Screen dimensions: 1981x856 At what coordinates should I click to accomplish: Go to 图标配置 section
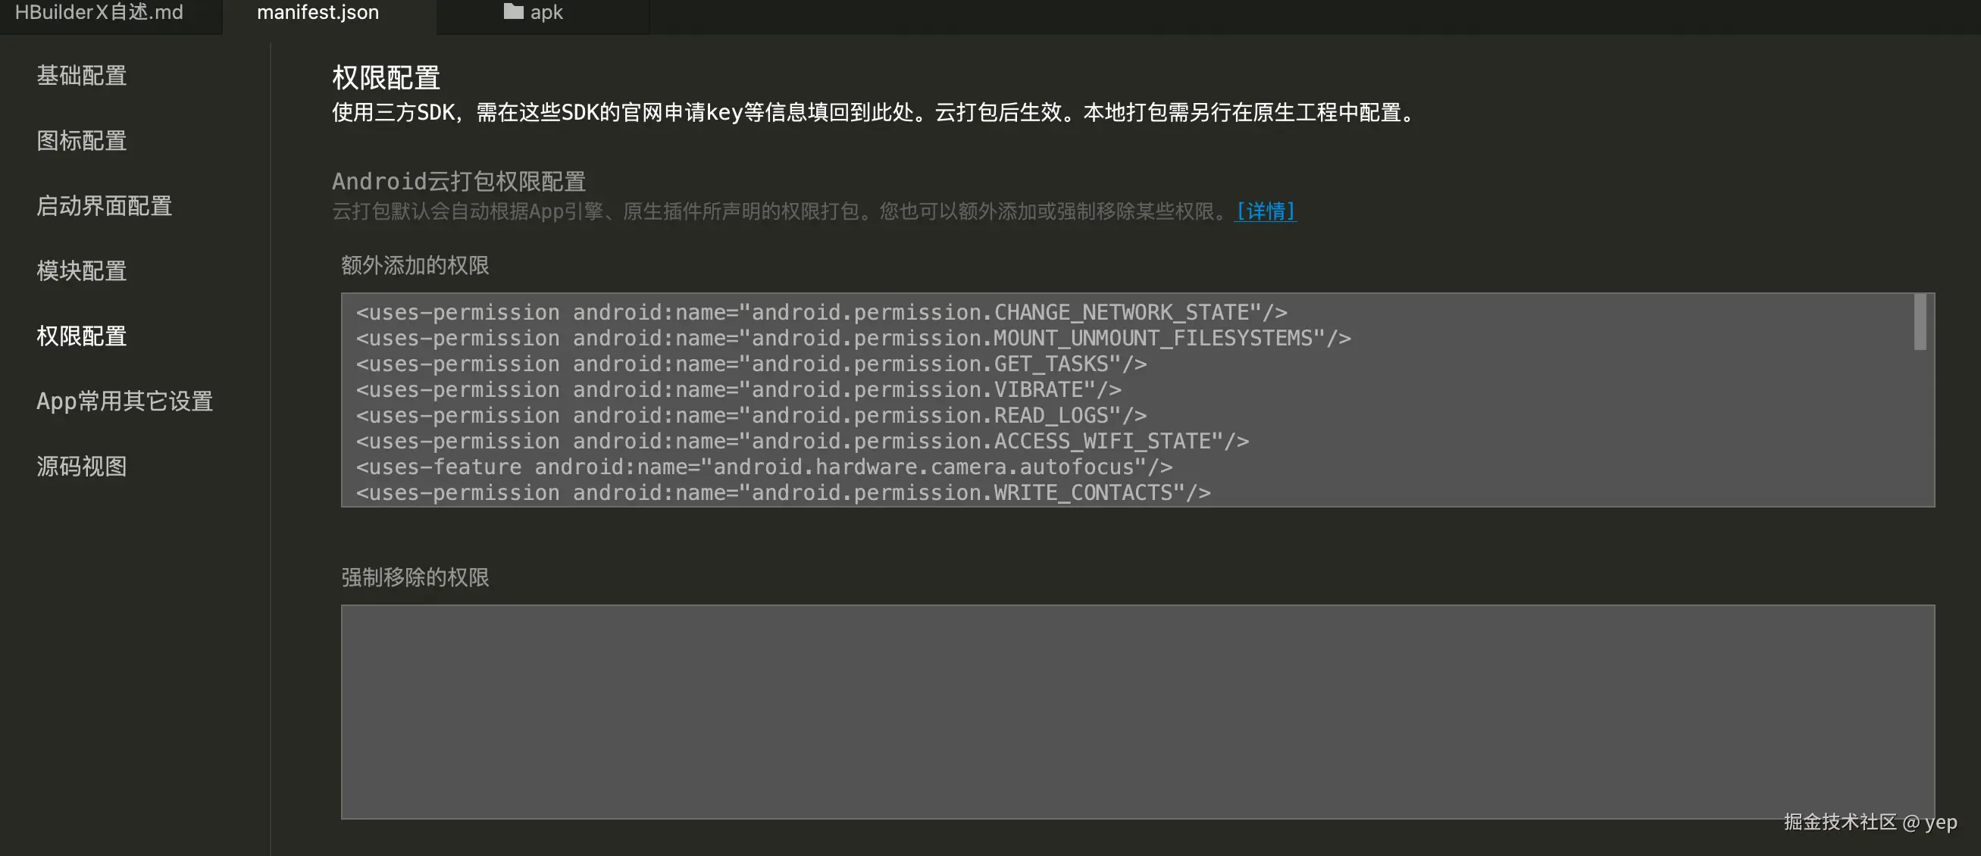coord(82,141)
